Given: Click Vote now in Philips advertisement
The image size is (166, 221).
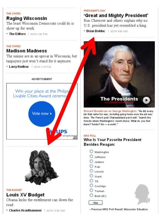Looking at the screenshot, I should 42,114.
